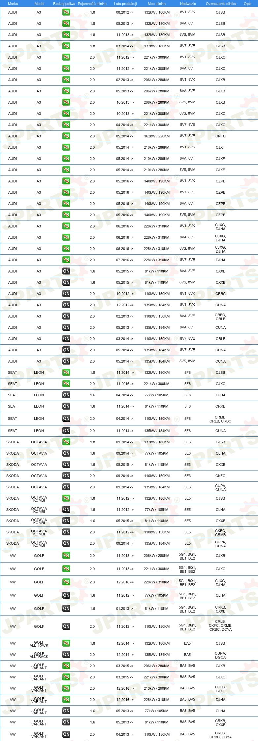The width and height of the screenshot is (258, 741).
Task: Click PB icon in GOLF ALLTRACK CJSB row
Action: (x=66, y=643)
